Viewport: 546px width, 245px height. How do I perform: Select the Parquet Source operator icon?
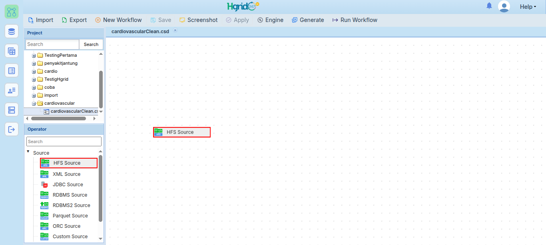coord(44,215)
